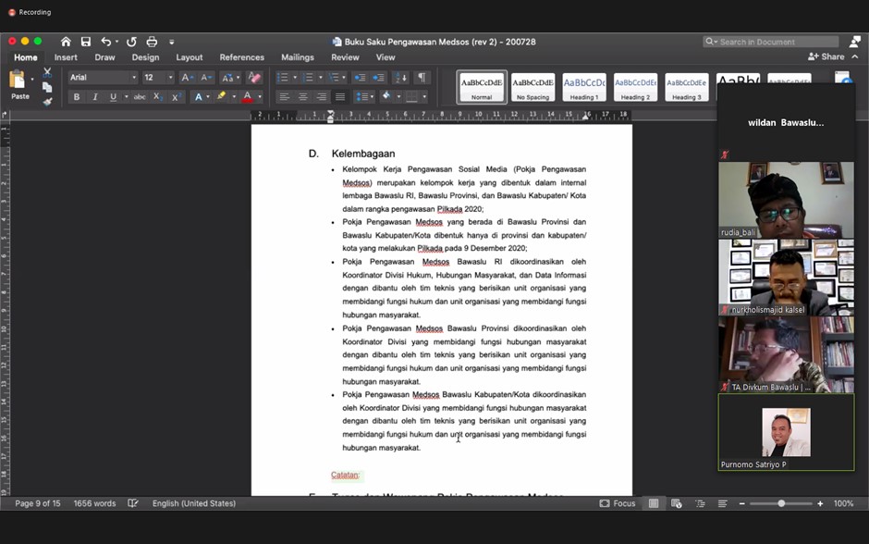869x544 pixels.
Task: Toggle Print Layout view in status bar
Action: coord(654,503)
